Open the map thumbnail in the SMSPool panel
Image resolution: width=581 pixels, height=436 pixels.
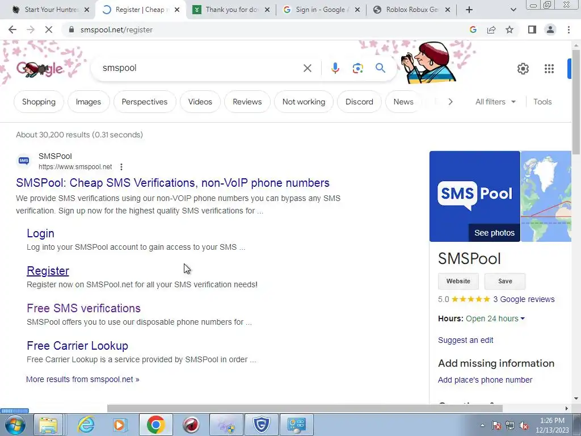click(546, 196)
